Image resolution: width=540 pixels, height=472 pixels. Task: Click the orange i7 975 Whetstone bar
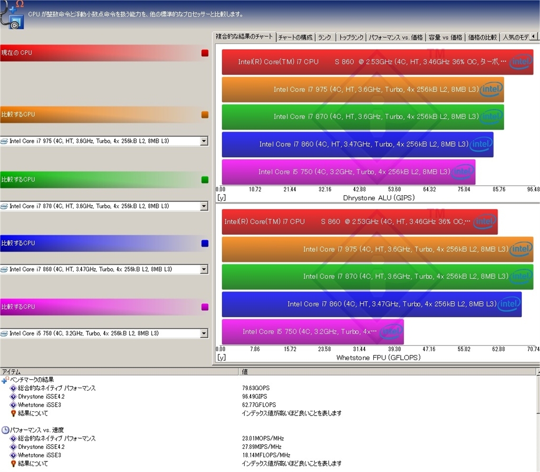point(378,249)
